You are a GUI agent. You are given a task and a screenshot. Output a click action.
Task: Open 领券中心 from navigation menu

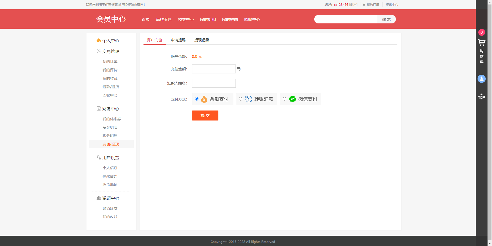(186, 19)
